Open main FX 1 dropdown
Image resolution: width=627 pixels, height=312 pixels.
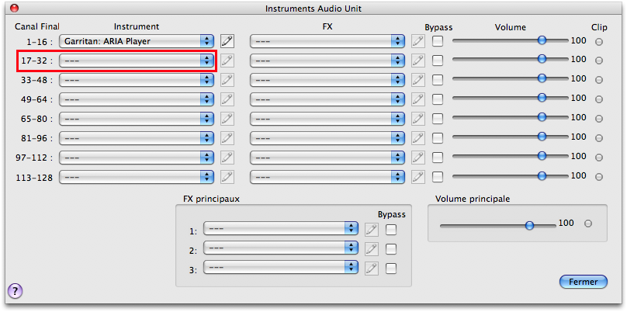(280, 230)
